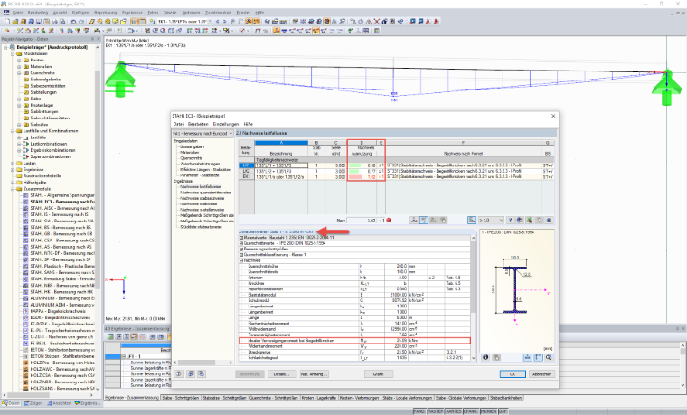Click the red 1.02 utilization cell for EK1
This screenshot has width=687, height=415.
pos(362,177)
